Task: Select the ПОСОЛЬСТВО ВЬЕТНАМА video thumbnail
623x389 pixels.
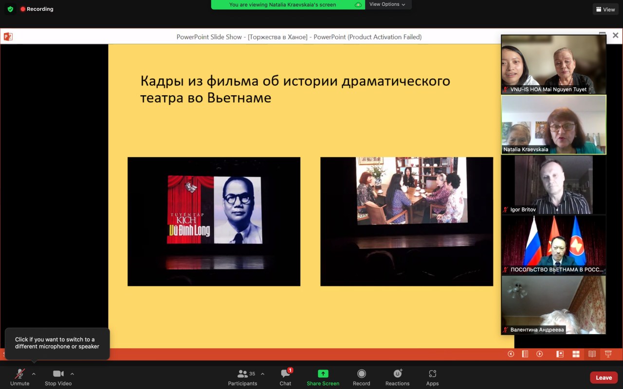Action: (x=554, y=245)
